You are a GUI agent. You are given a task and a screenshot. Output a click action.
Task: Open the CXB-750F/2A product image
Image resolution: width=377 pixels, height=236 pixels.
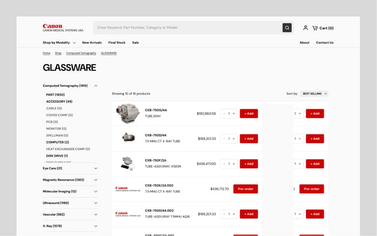[128, 163]
